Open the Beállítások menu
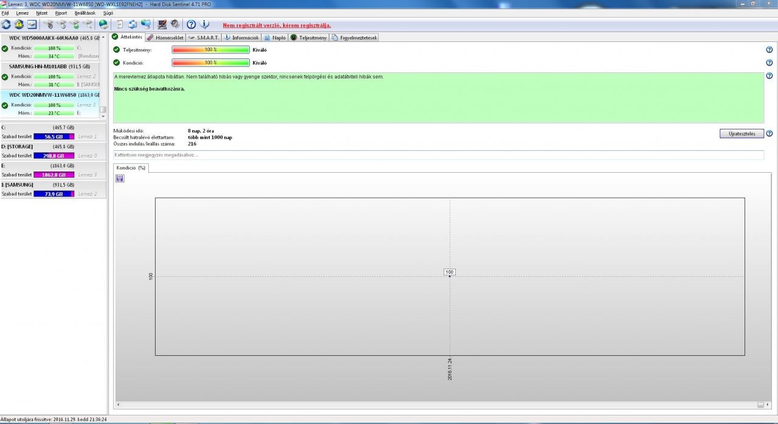This screenshot has height=424, width=778. [x=84, y=13]
